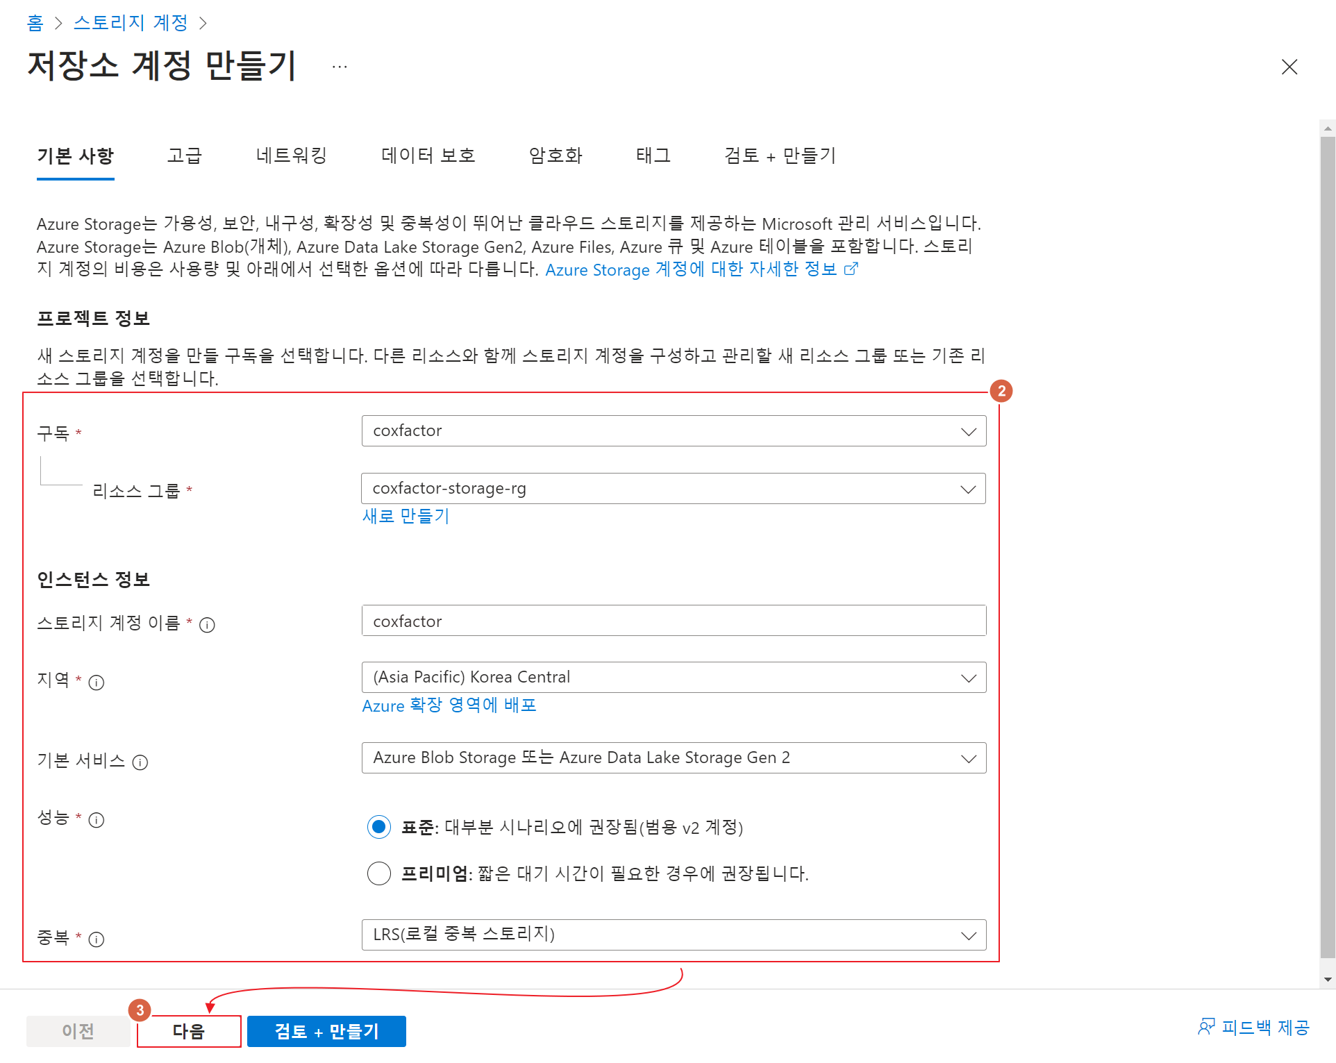Close the 저장소 계정 만들기 pane
Viewport: 1336px width, 1063px height.
[1289, 67]
